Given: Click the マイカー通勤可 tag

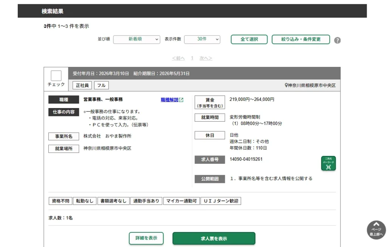Looking at the screenshot, I should coord(181,201).
